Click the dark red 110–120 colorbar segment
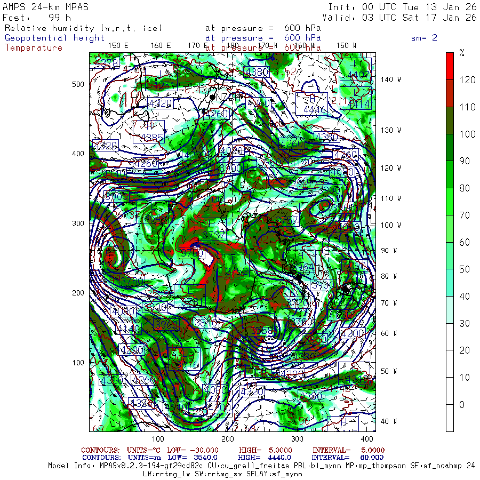This screenshot has height=480, width=480. 450,93
